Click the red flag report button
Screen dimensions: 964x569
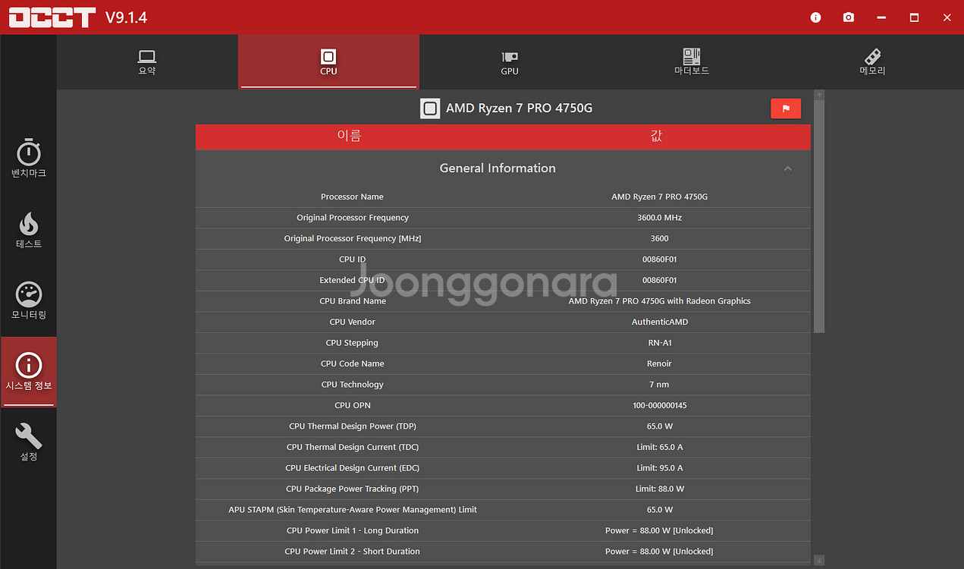786,108
